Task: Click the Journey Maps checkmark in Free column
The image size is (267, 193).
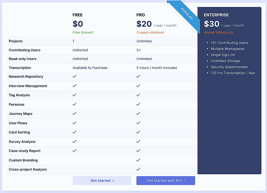Action: 74,113
